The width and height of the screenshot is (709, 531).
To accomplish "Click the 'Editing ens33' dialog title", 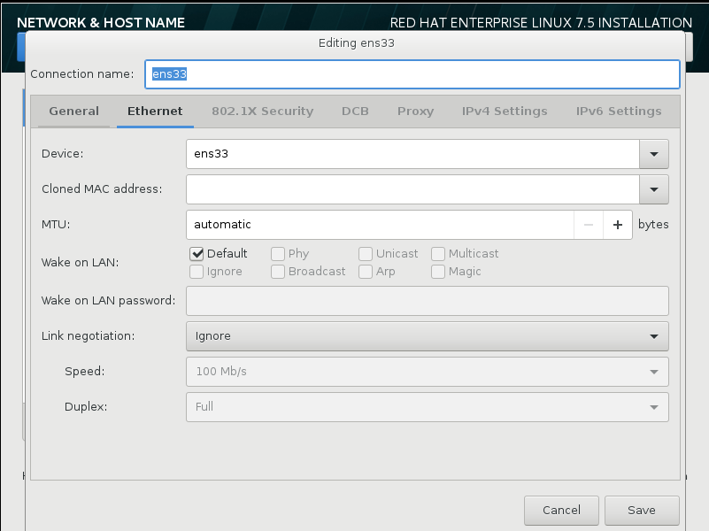I will [357, 43].
